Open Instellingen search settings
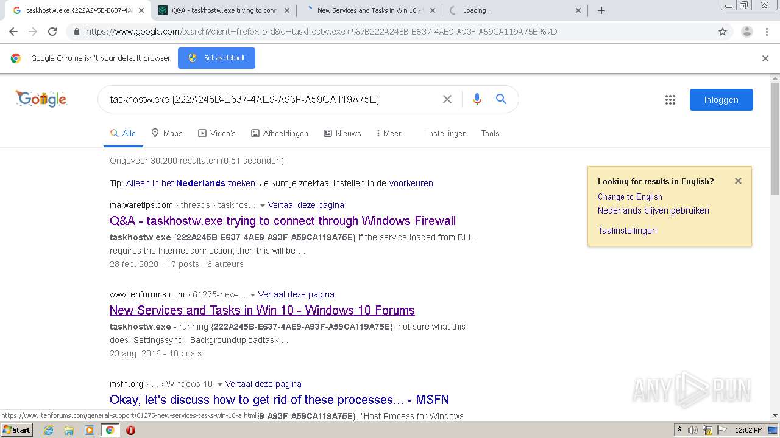This screenshot has width=780, height=438. click(x=447, y=133)
